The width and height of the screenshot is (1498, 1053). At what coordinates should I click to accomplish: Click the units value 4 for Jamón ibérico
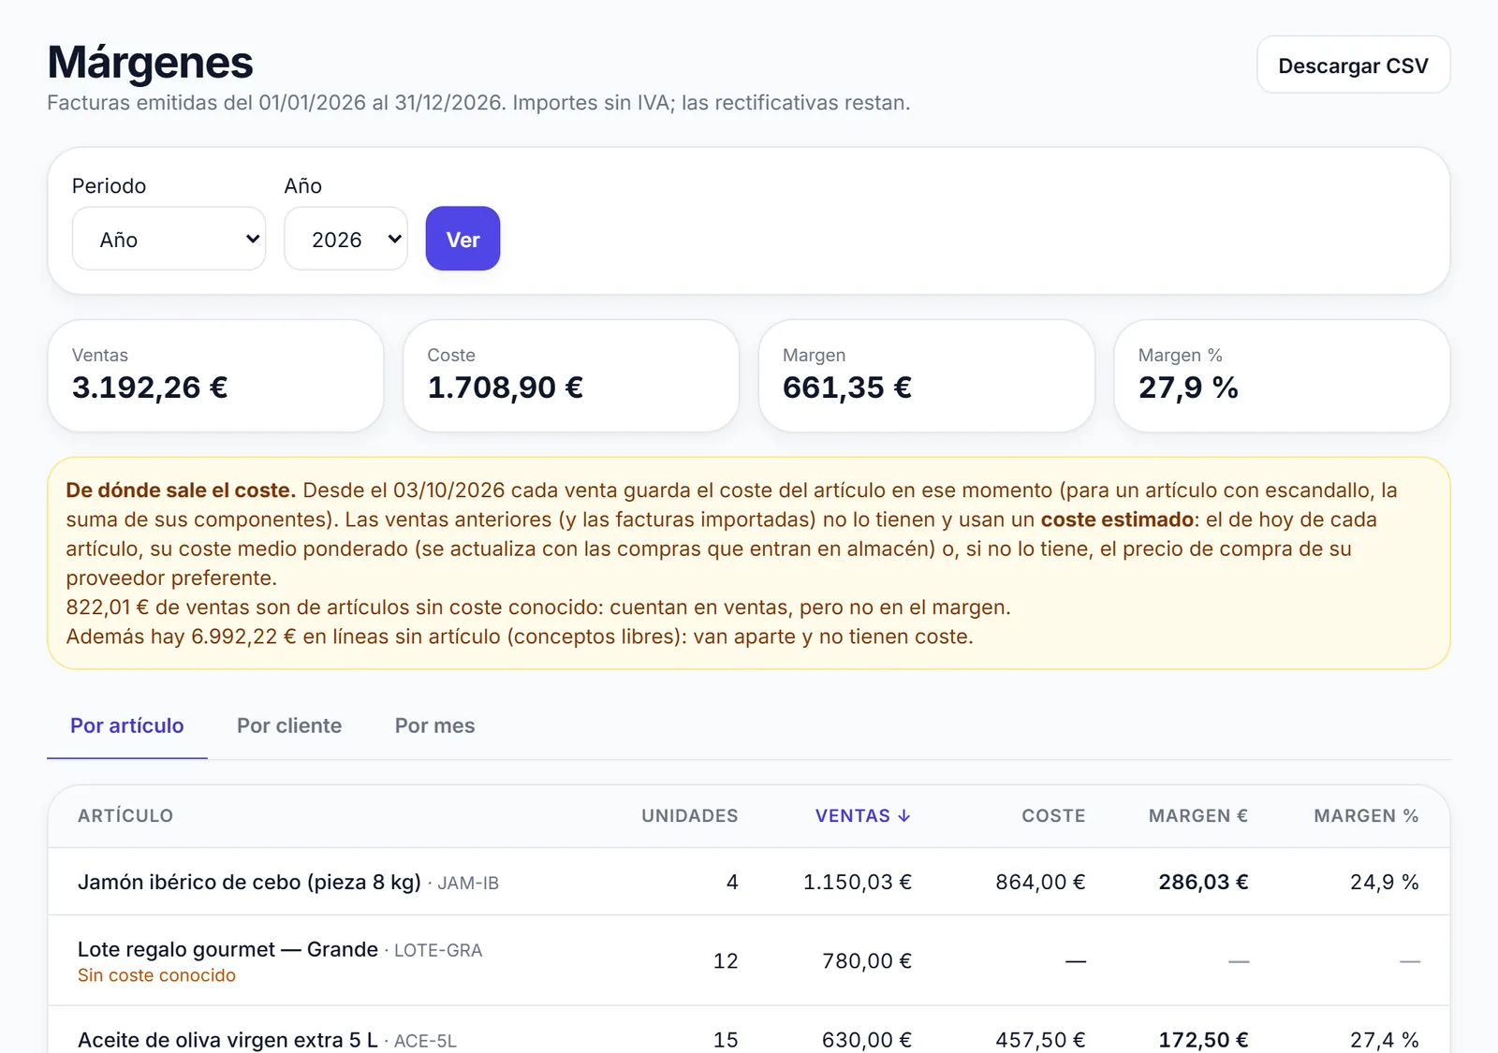pos(732,882)
